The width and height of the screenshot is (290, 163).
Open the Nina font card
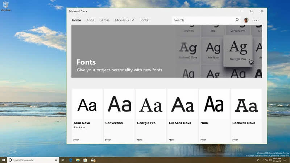coord(214,116)
